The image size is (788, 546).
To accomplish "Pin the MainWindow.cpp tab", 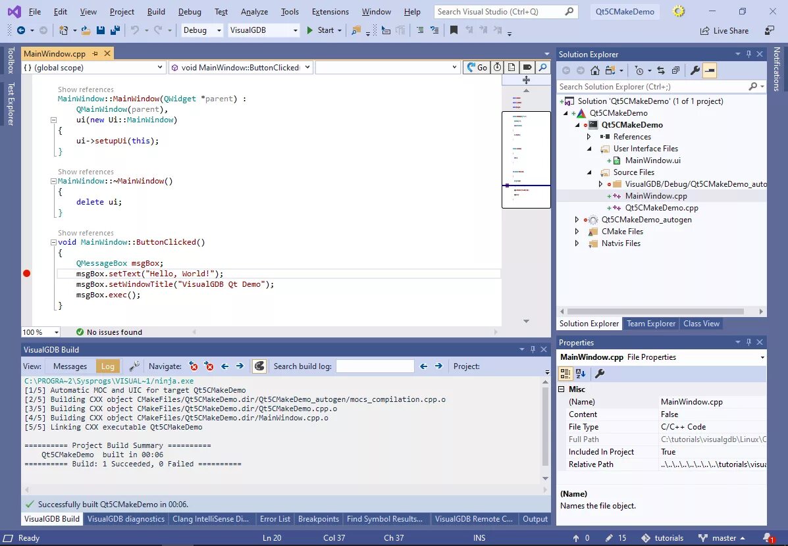I will click(95, 53).
